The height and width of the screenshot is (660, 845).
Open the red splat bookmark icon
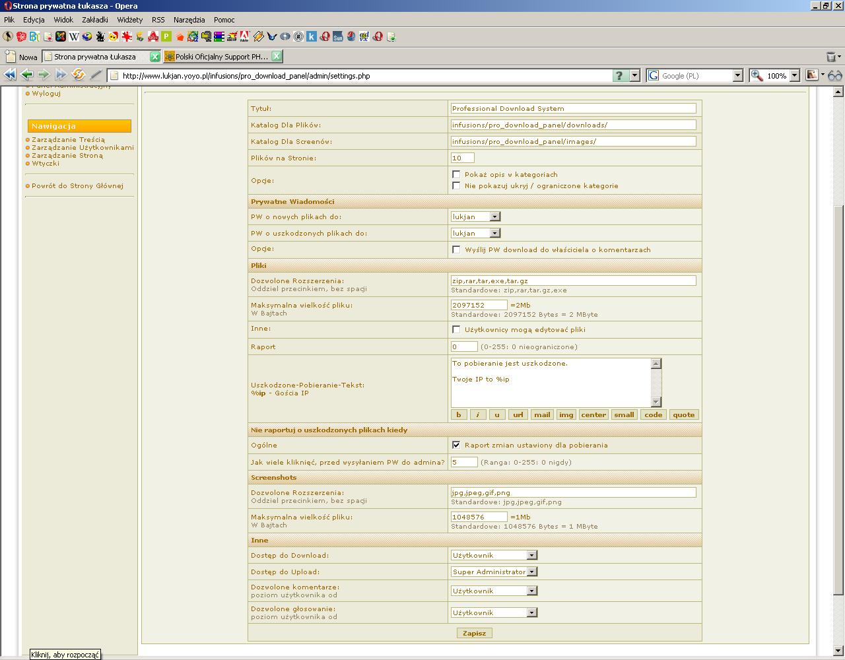127,37
